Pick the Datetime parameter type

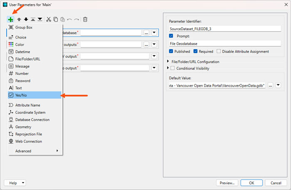tap(34, 52)
